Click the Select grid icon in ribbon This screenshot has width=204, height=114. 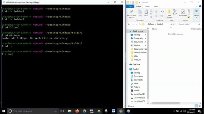click(x=196, y=11)
